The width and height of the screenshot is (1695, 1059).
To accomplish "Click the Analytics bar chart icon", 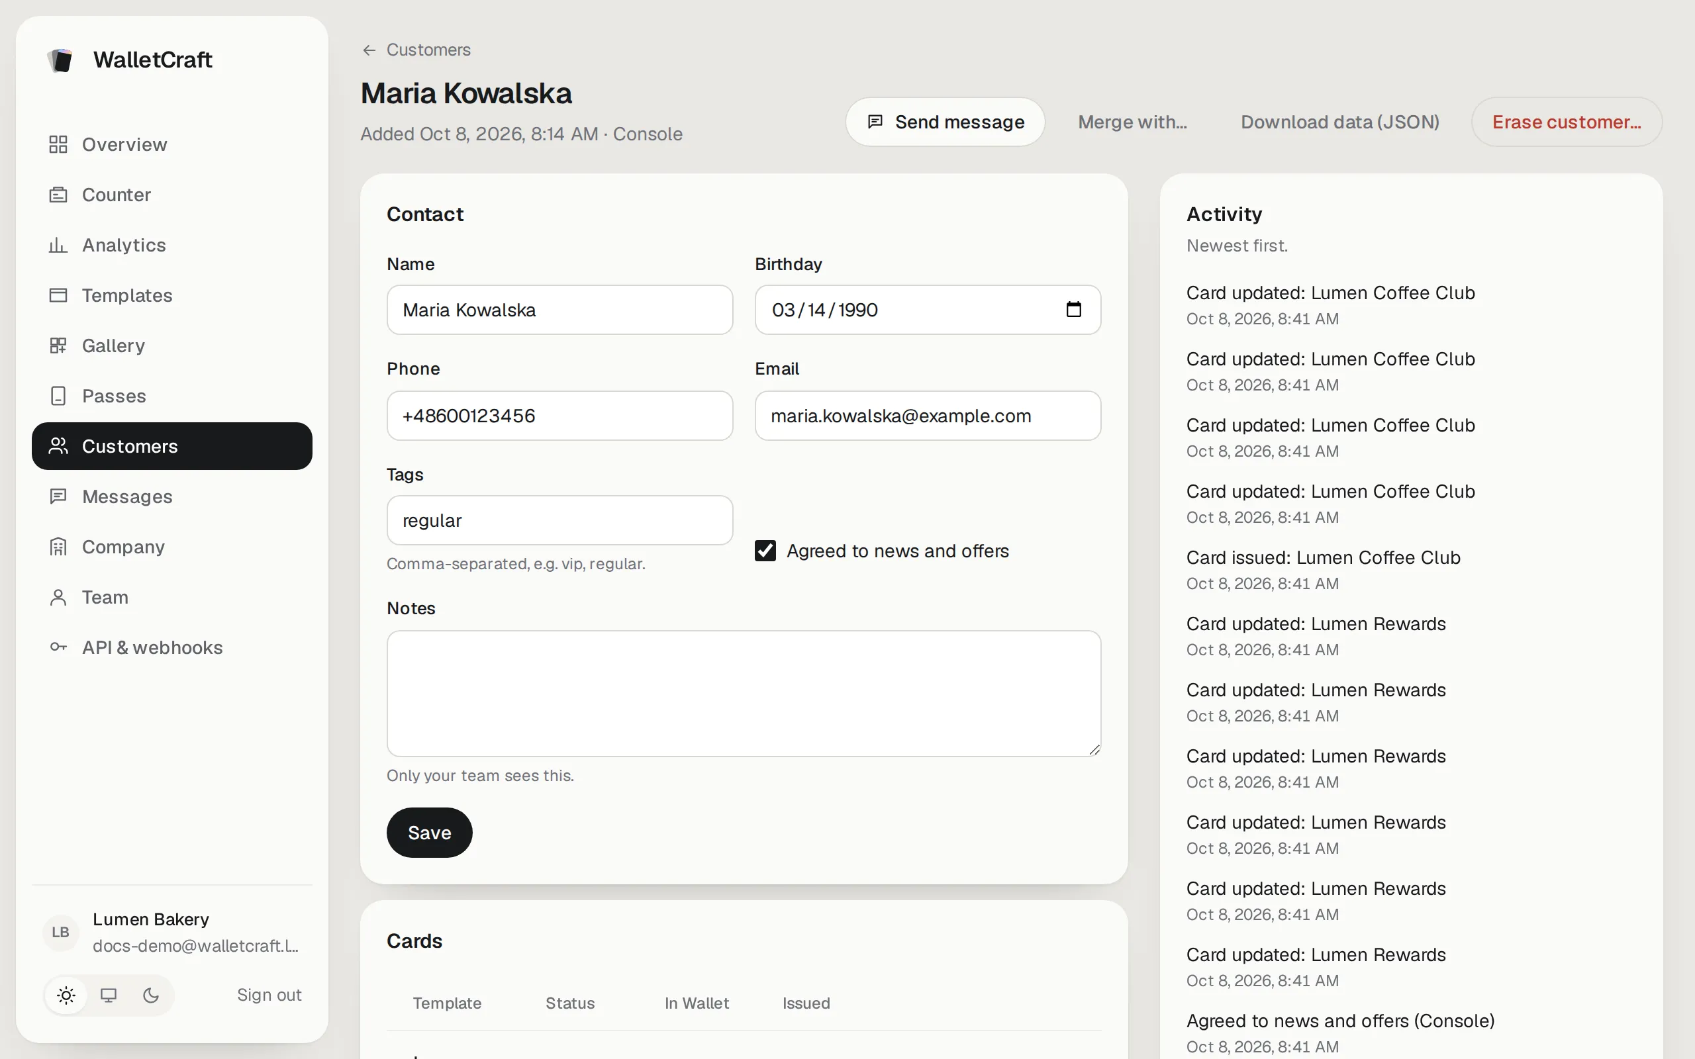I will point(58,245).
